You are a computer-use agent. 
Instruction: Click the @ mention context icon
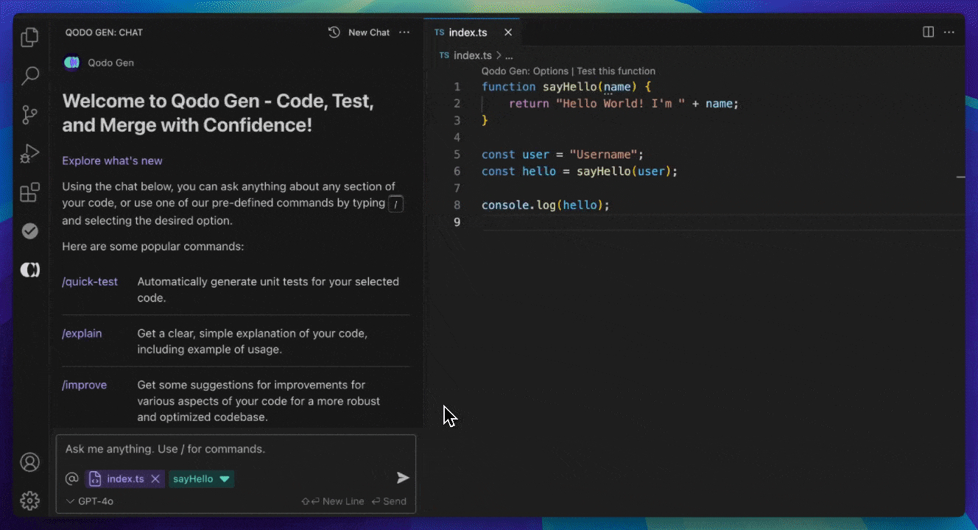[72, 478]
